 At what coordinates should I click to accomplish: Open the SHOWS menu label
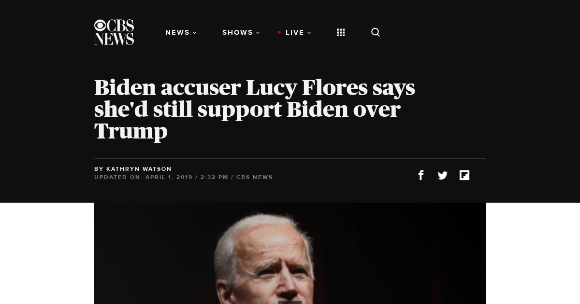(x=238, y=32)
